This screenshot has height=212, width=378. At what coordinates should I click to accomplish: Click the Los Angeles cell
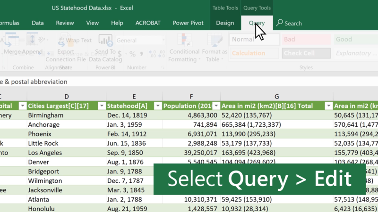(x=67, y=153)
